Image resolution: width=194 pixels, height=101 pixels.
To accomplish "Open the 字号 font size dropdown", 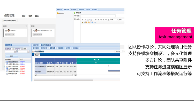I will (x=121, y=20).
